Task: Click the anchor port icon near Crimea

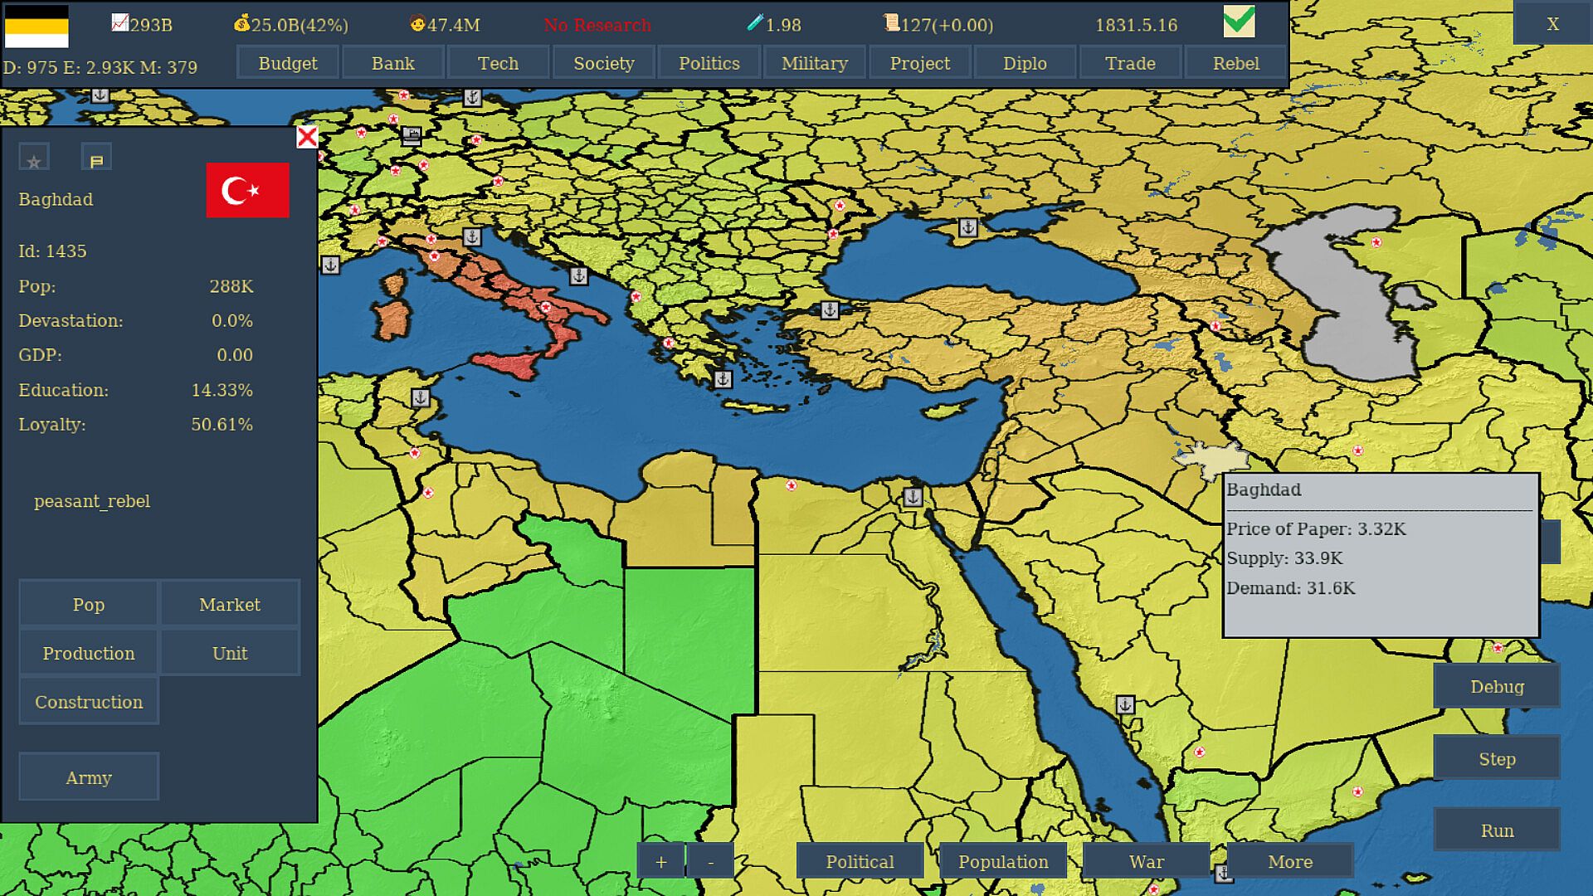Action: [x=967, y=226]
